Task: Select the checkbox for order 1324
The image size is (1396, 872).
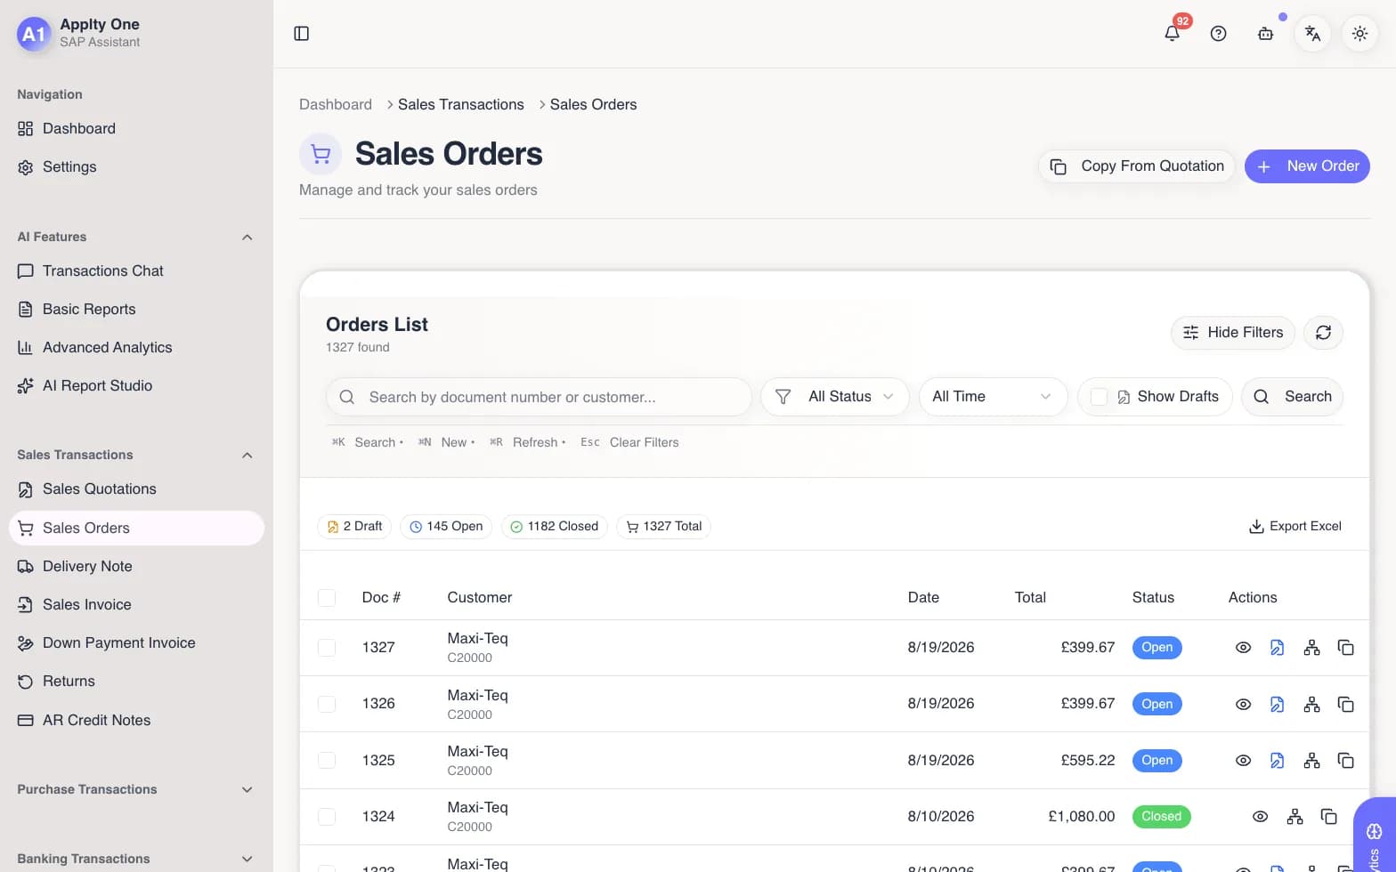Action: [x=327, y=817]
